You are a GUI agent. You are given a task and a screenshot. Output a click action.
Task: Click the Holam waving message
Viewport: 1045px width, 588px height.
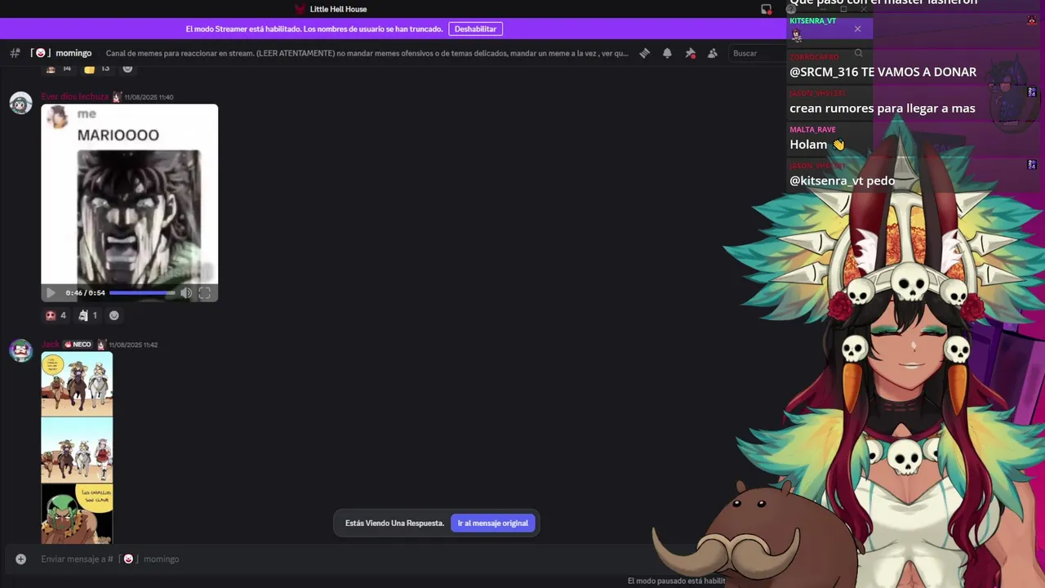(817, 145)
